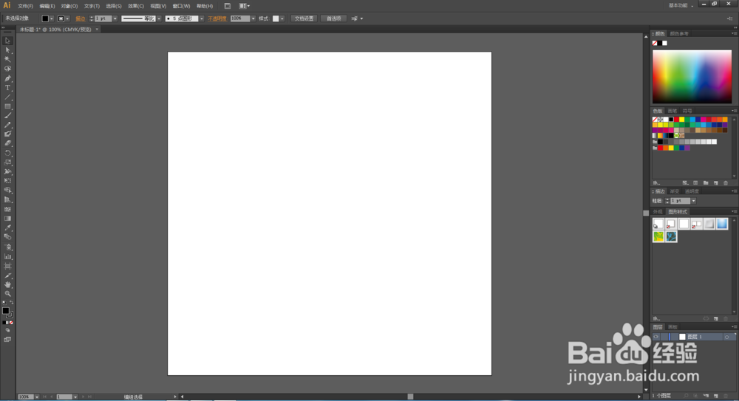Select the Type tool
739x401 pixels.
(x=7, y=88)
